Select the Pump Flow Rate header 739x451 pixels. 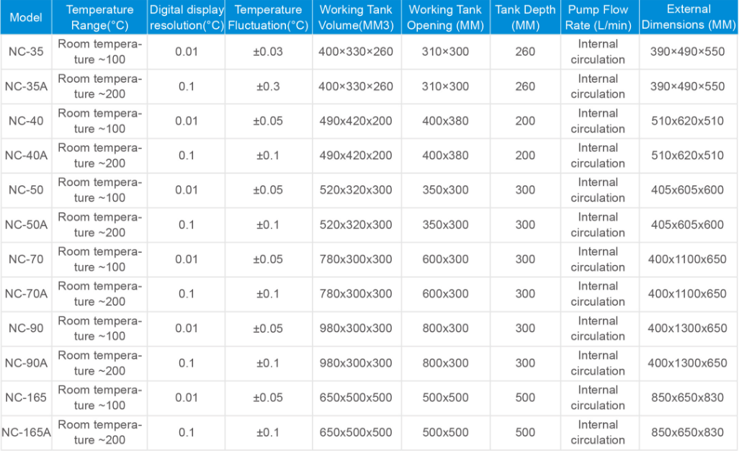tap(598, 17)
